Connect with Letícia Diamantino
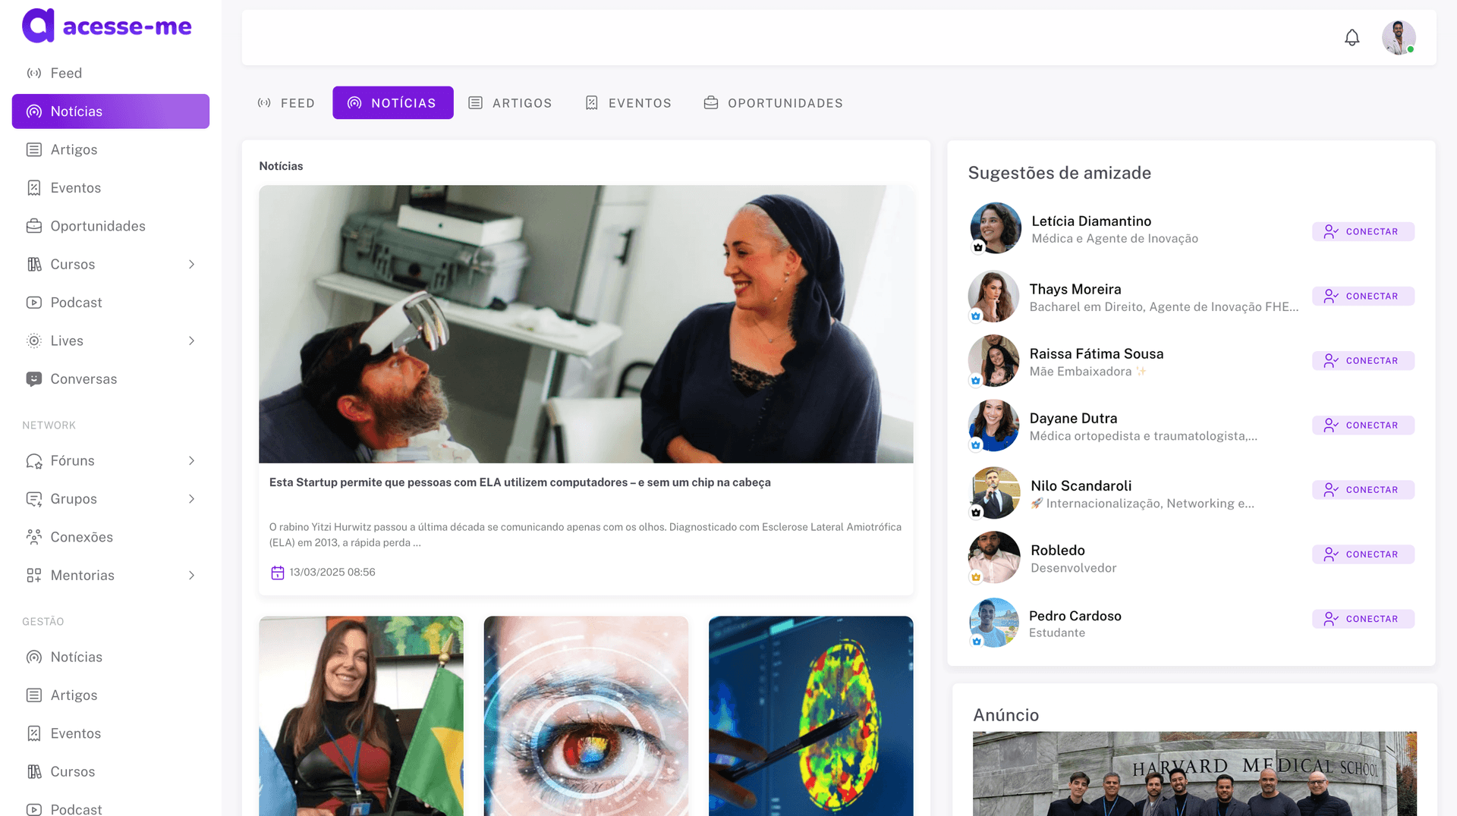Viewport: 1457px width, 816px height. tap(1363, 231)
